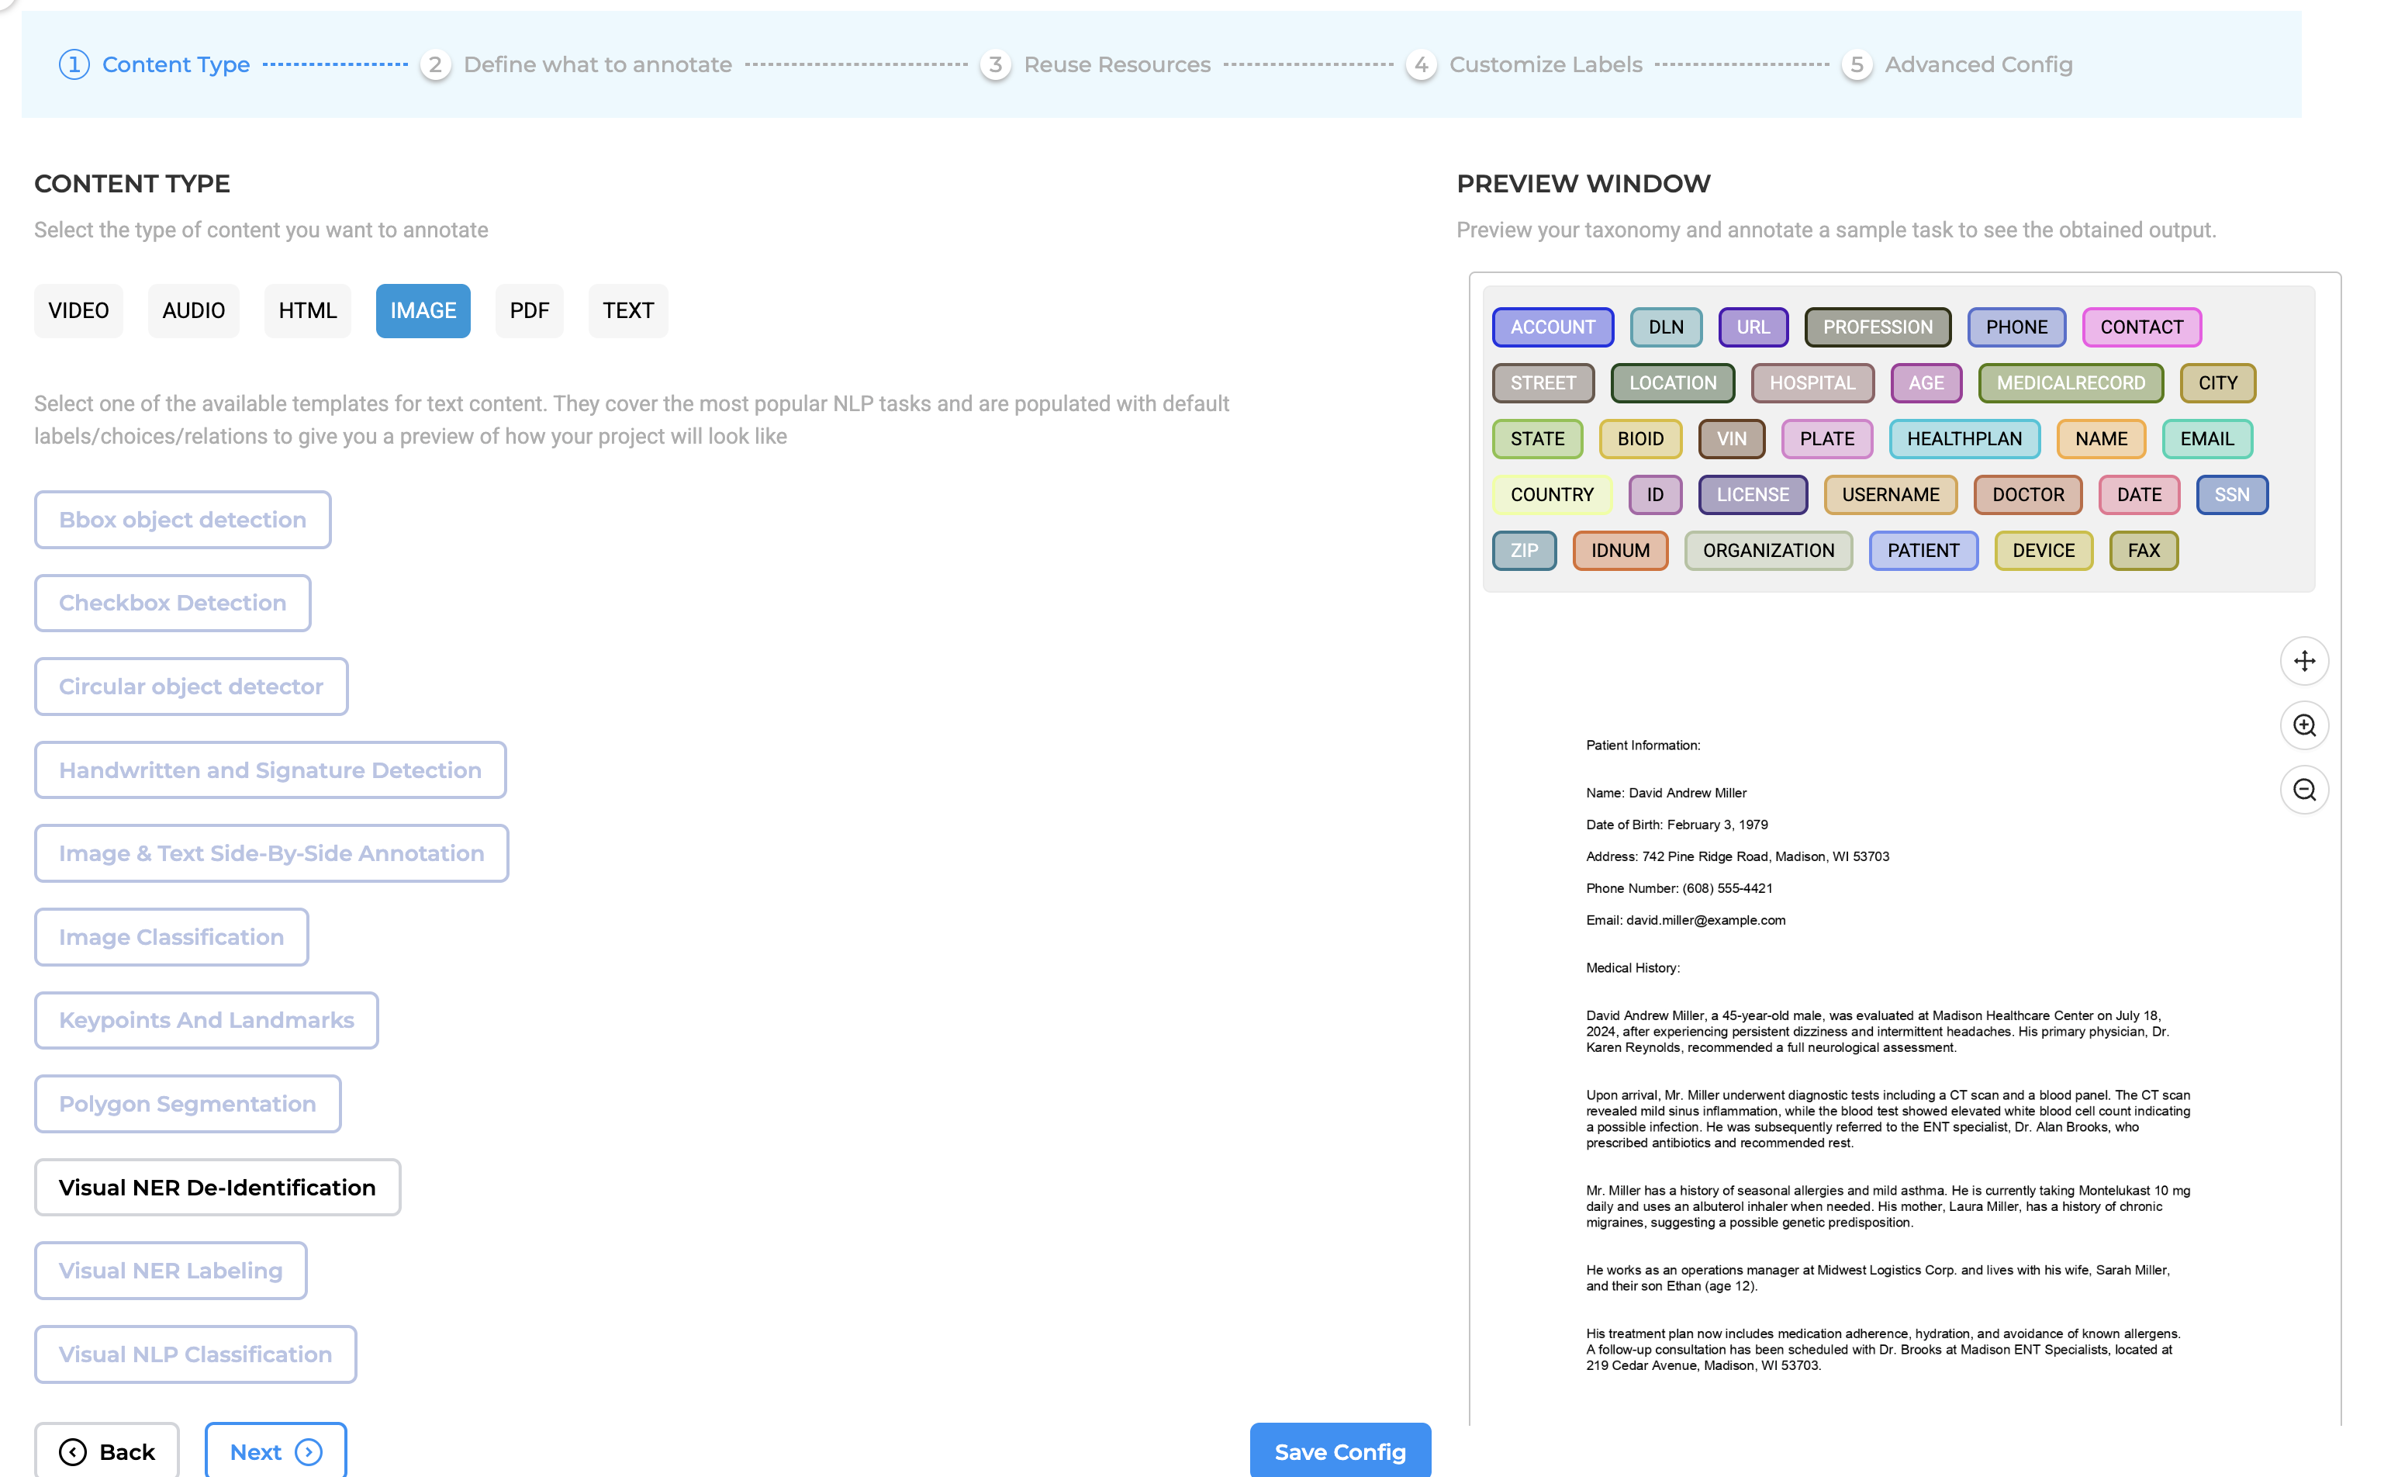Select the Image Classification template
2384x1477 pixels.
(x=172, y=937)
